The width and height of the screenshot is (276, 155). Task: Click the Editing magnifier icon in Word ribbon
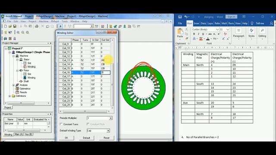pos(262,31)
